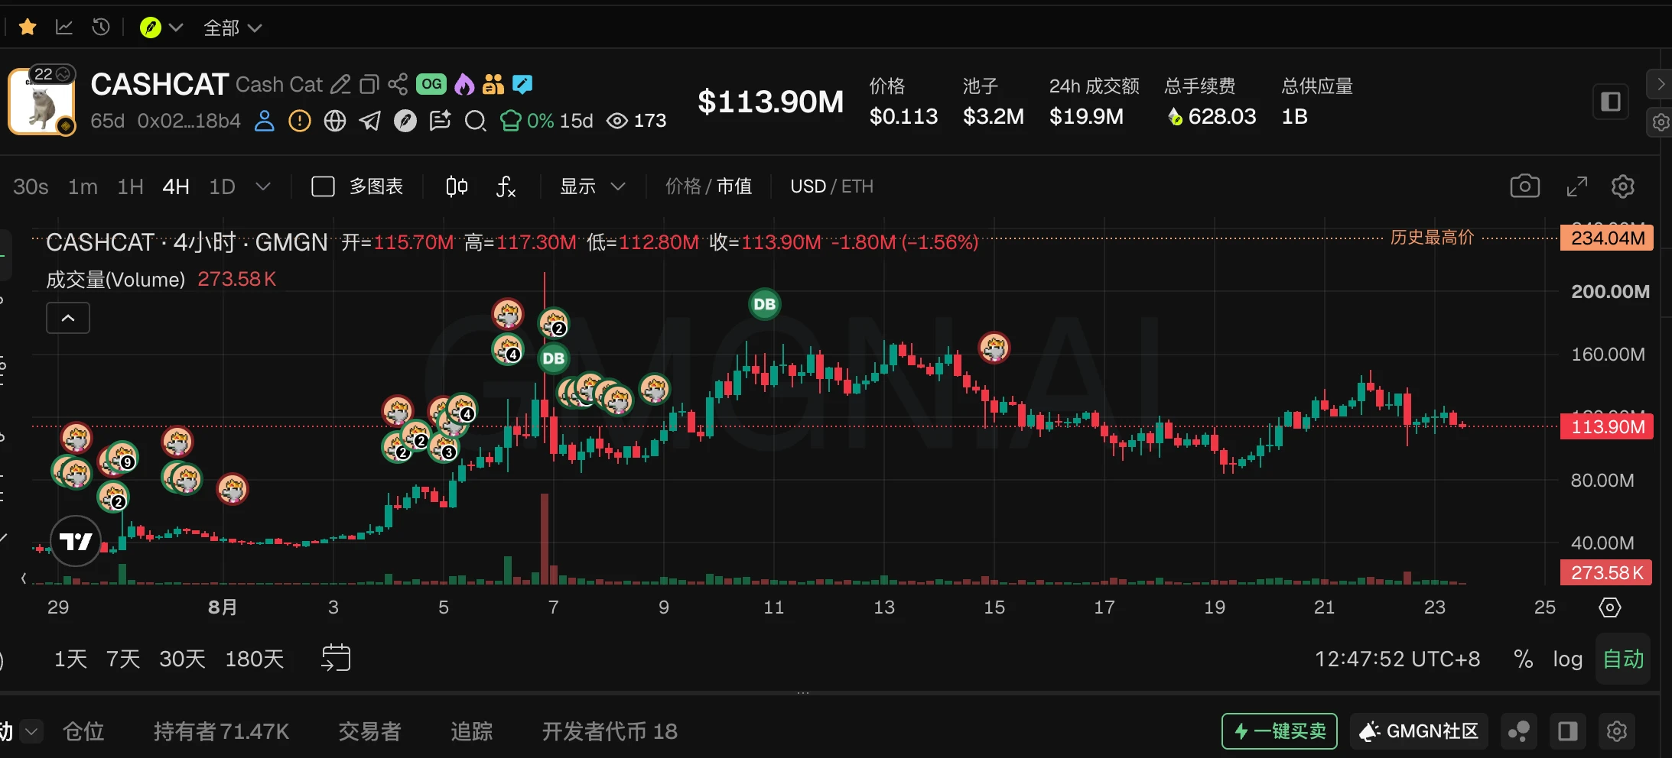Image resolution: width=1672 pixels, height=758 pixels.
Task: Switch currency to USD
Action: (808, 186)
